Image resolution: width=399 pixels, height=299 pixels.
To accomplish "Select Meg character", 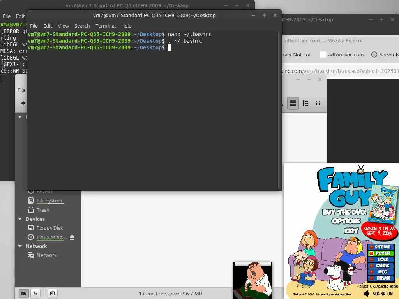I will (x=381, y=272).
